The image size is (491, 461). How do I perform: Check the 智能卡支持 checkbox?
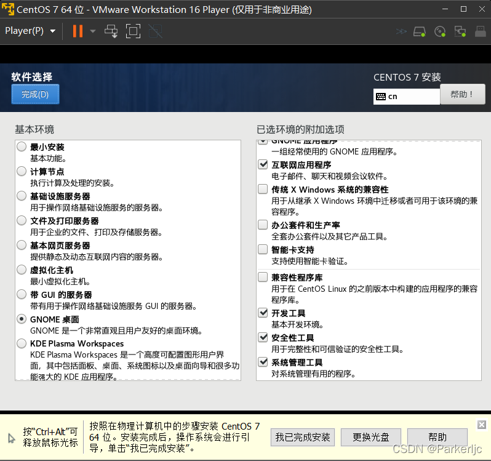tap(263, 250)
